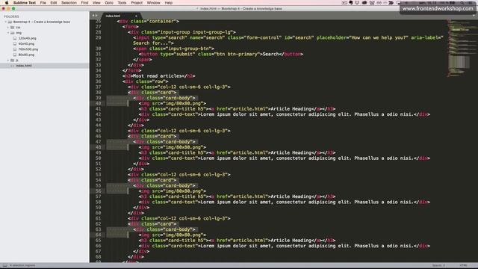Expand the js folder arrow
This screenshot has width=478, height=269.
tap(8, 61)
